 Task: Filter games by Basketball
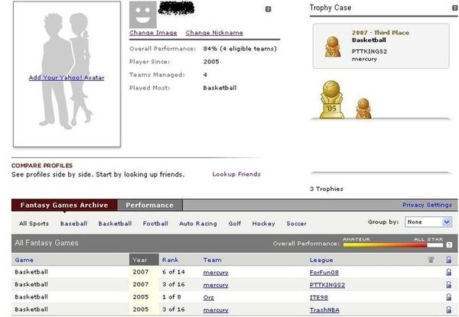(115, 224)
